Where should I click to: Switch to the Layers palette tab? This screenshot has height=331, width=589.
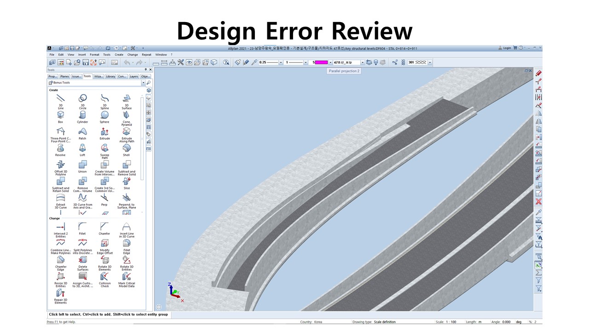pos(134,76)
